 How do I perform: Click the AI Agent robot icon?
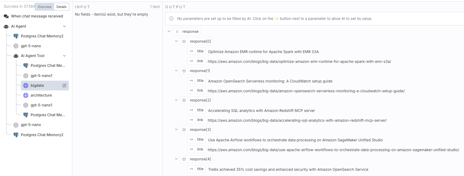pyautogui.click(x=6, y=26)
